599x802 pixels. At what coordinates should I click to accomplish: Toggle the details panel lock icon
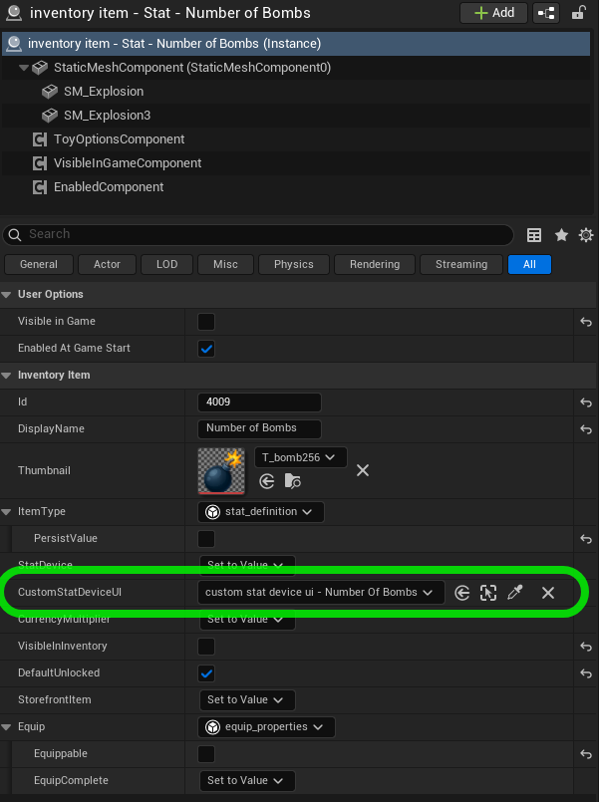tap(578, 13)
